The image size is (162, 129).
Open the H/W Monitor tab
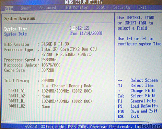[x=76, y=7]
